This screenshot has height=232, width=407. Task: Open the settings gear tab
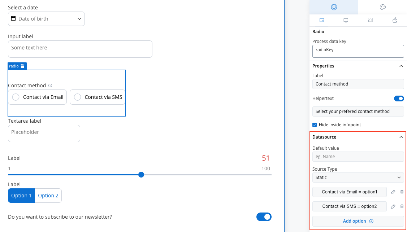(x=334, y=7)
